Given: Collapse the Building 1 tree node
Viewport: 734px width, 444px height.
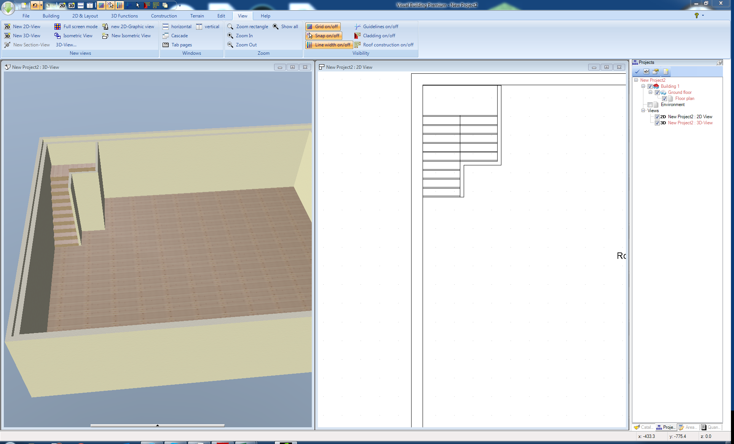Looking at the screenshot, I should click(x=643, y=86).
